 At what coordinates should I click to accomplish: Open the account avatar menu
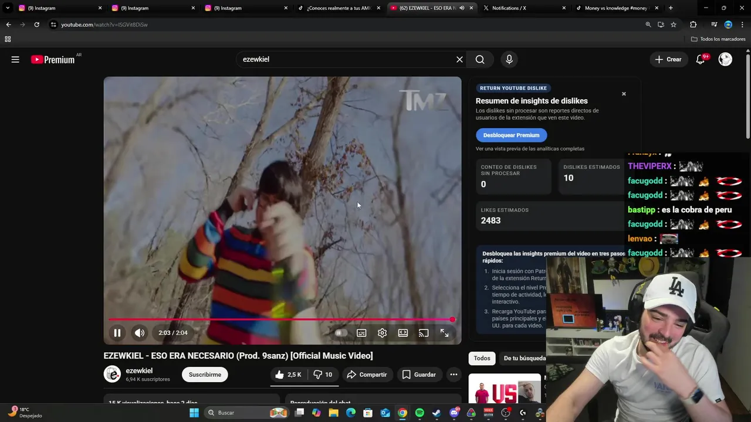click(x=725, y=59)
